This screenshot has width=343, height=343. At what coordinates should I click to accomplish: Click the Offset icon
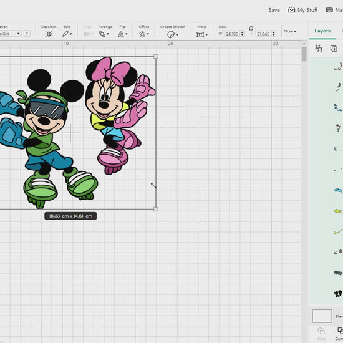tap(142, 34)
